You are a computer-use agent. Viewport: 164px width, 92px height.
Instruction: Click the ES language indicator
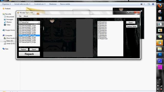[160, 79]
